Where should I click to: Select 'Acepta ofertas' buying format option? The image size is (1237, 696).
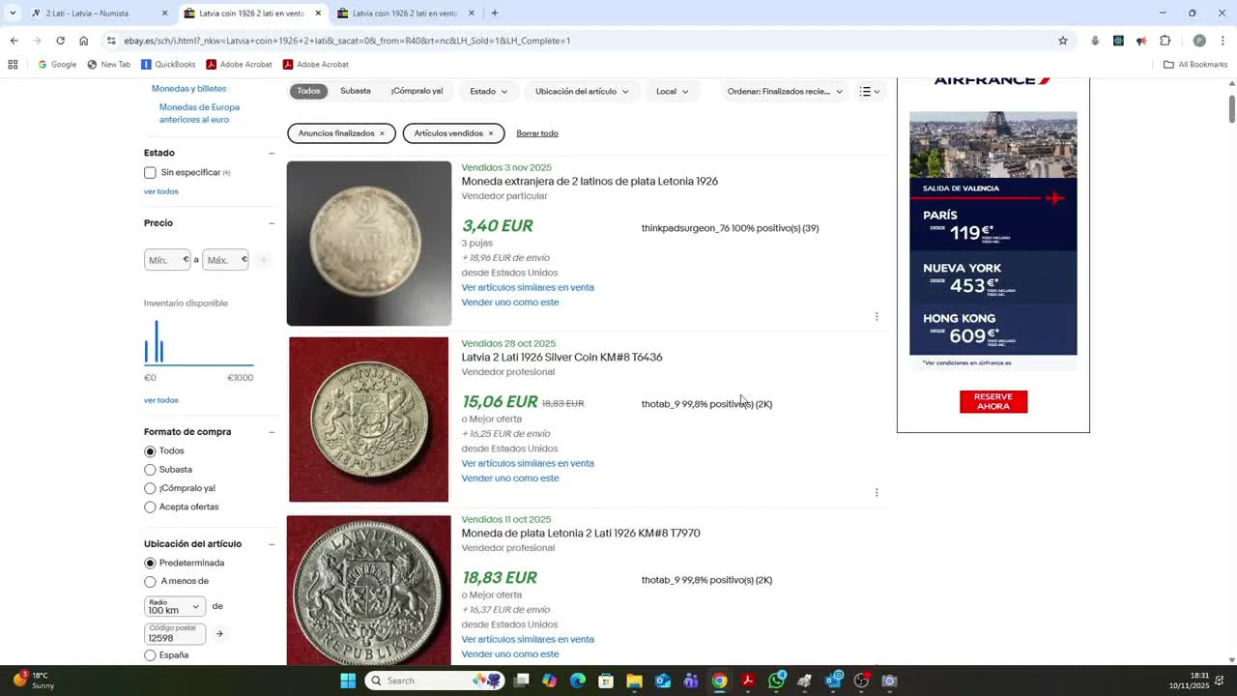[150, 507]
